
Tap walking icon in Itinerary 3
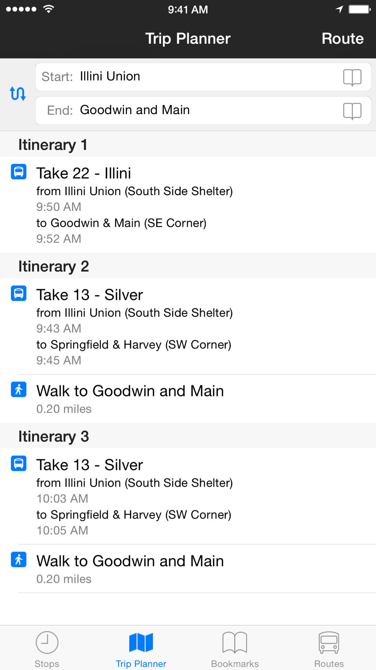coord(18,559)
